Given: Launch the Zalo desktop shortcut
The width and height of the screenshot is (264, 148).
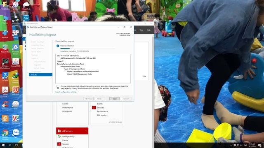Looking at the screenshot, I should coord(16,133).
